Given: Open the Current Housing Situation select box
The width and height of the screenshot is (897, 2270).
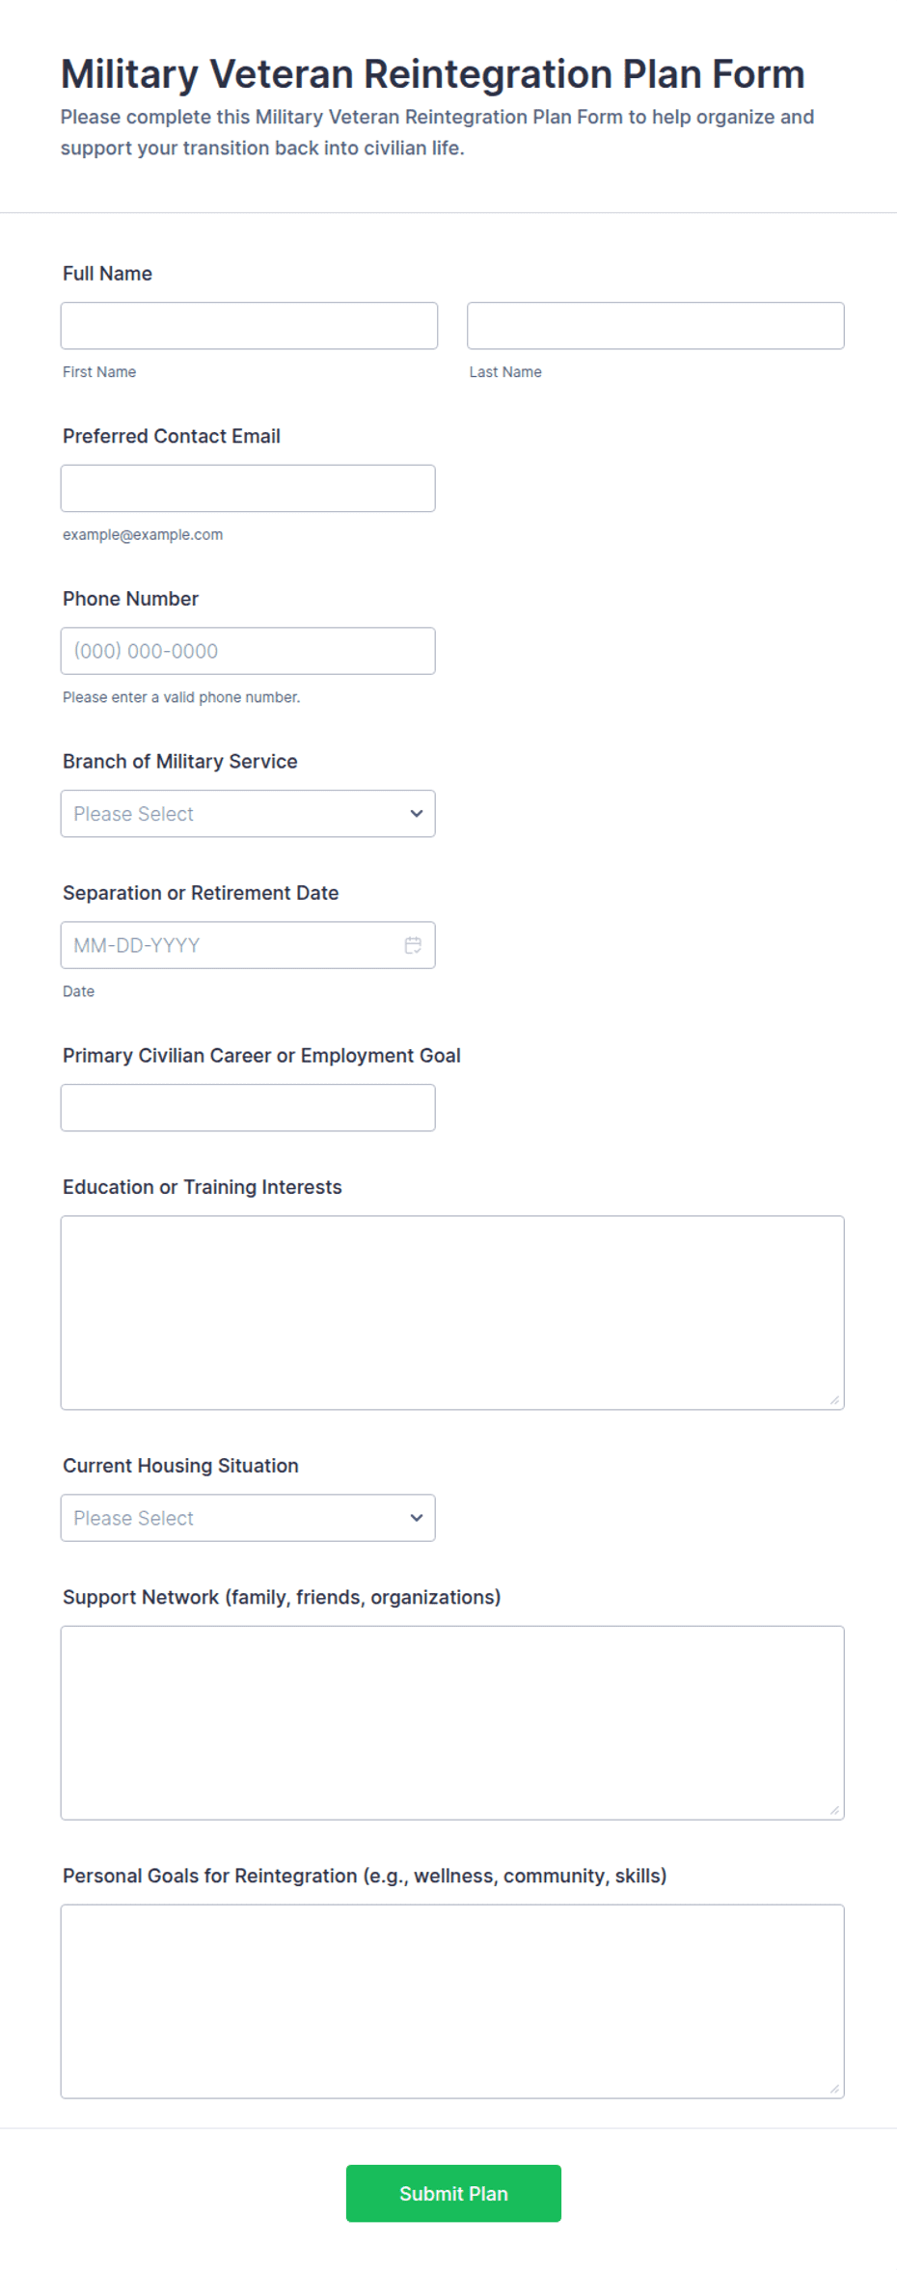Looking at the screenshot, I should [248, 1518].
